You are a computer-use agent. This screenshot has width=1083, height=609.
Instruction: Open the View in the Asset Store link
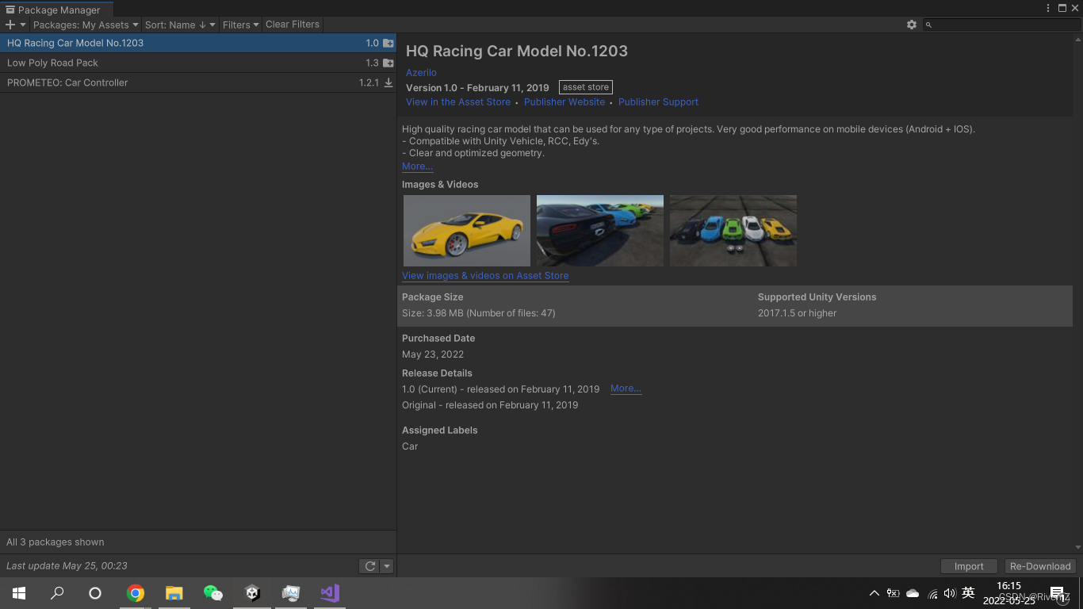coord(458,101)
